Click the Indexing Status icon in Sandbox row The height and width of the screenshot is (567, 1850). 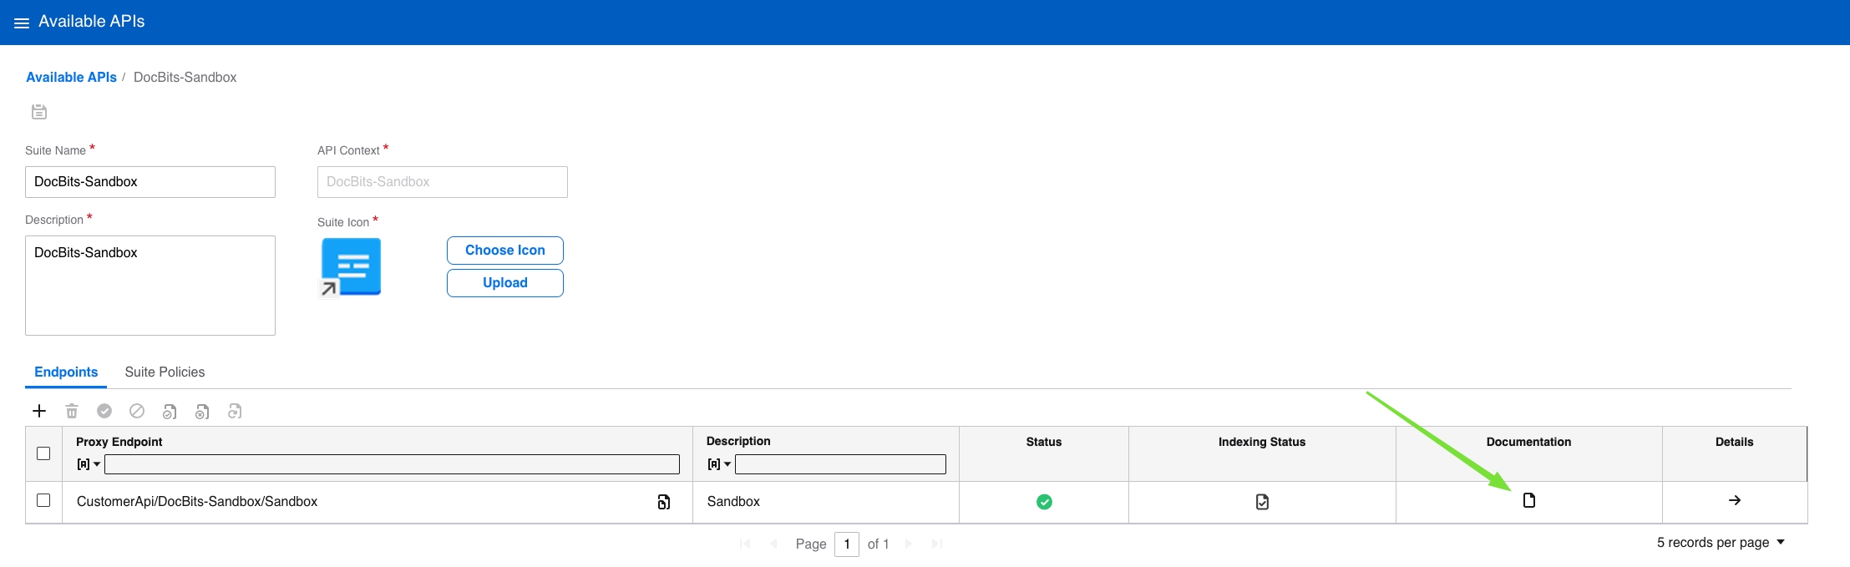pyautogui.click(x=1261, y=502)
